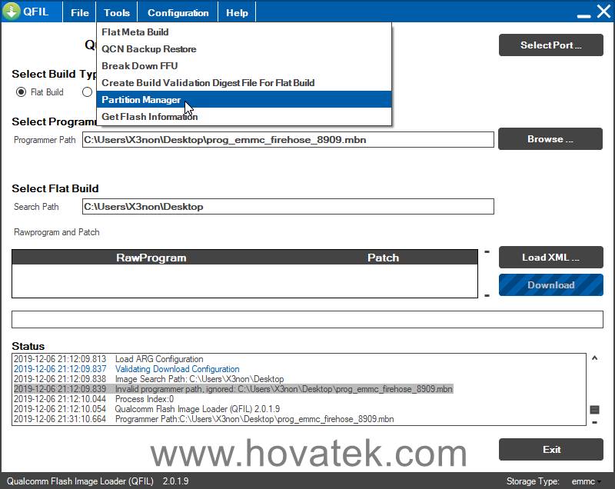Screen dimensions: 615x489
Task: Minimize the QFIL window
Action: coord(583,15)
